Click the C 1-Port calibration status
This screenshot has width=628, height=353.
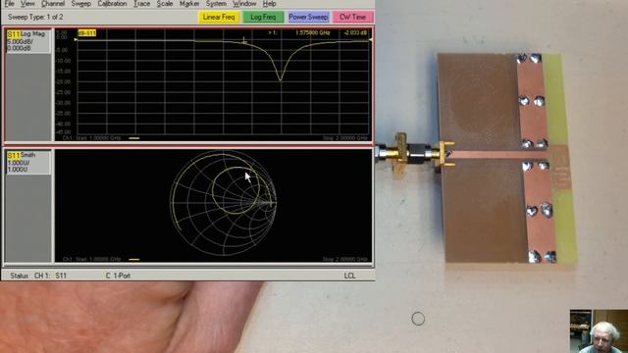tap(118, 276)
